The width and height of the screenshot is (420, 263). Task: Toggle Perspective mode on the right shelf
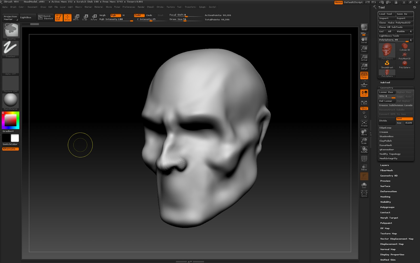tap(364, 76)
